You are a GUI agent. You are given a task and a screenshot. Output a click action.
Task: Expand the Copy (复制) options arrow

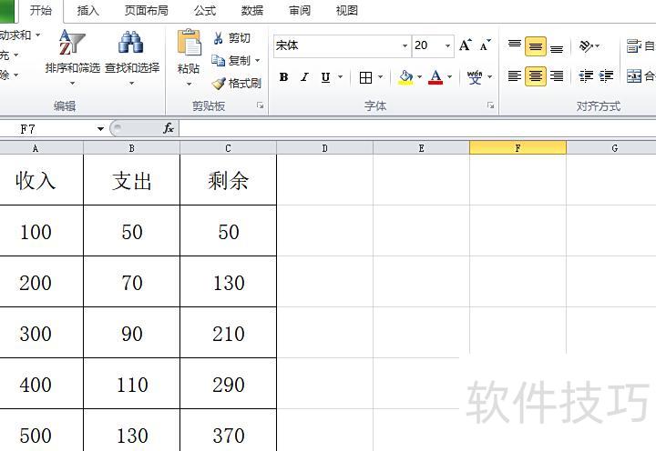[257, 61]
